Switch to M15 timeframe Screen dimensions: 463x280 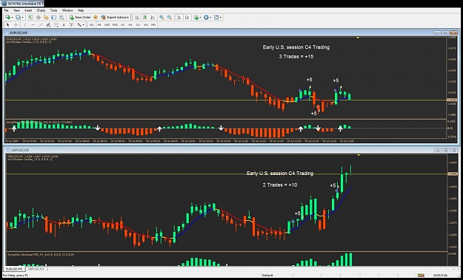(107, 25)
